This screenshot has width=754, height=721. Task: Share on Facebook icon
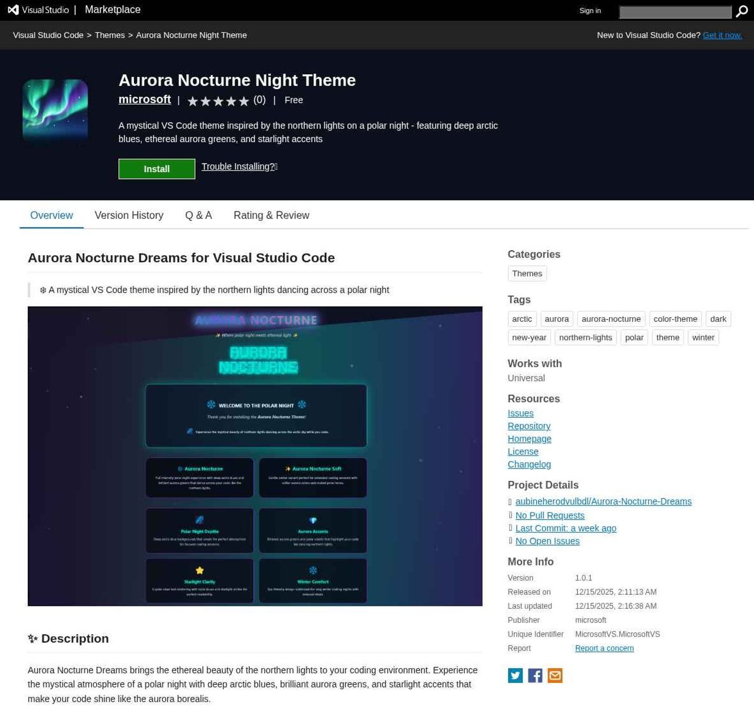535,675
